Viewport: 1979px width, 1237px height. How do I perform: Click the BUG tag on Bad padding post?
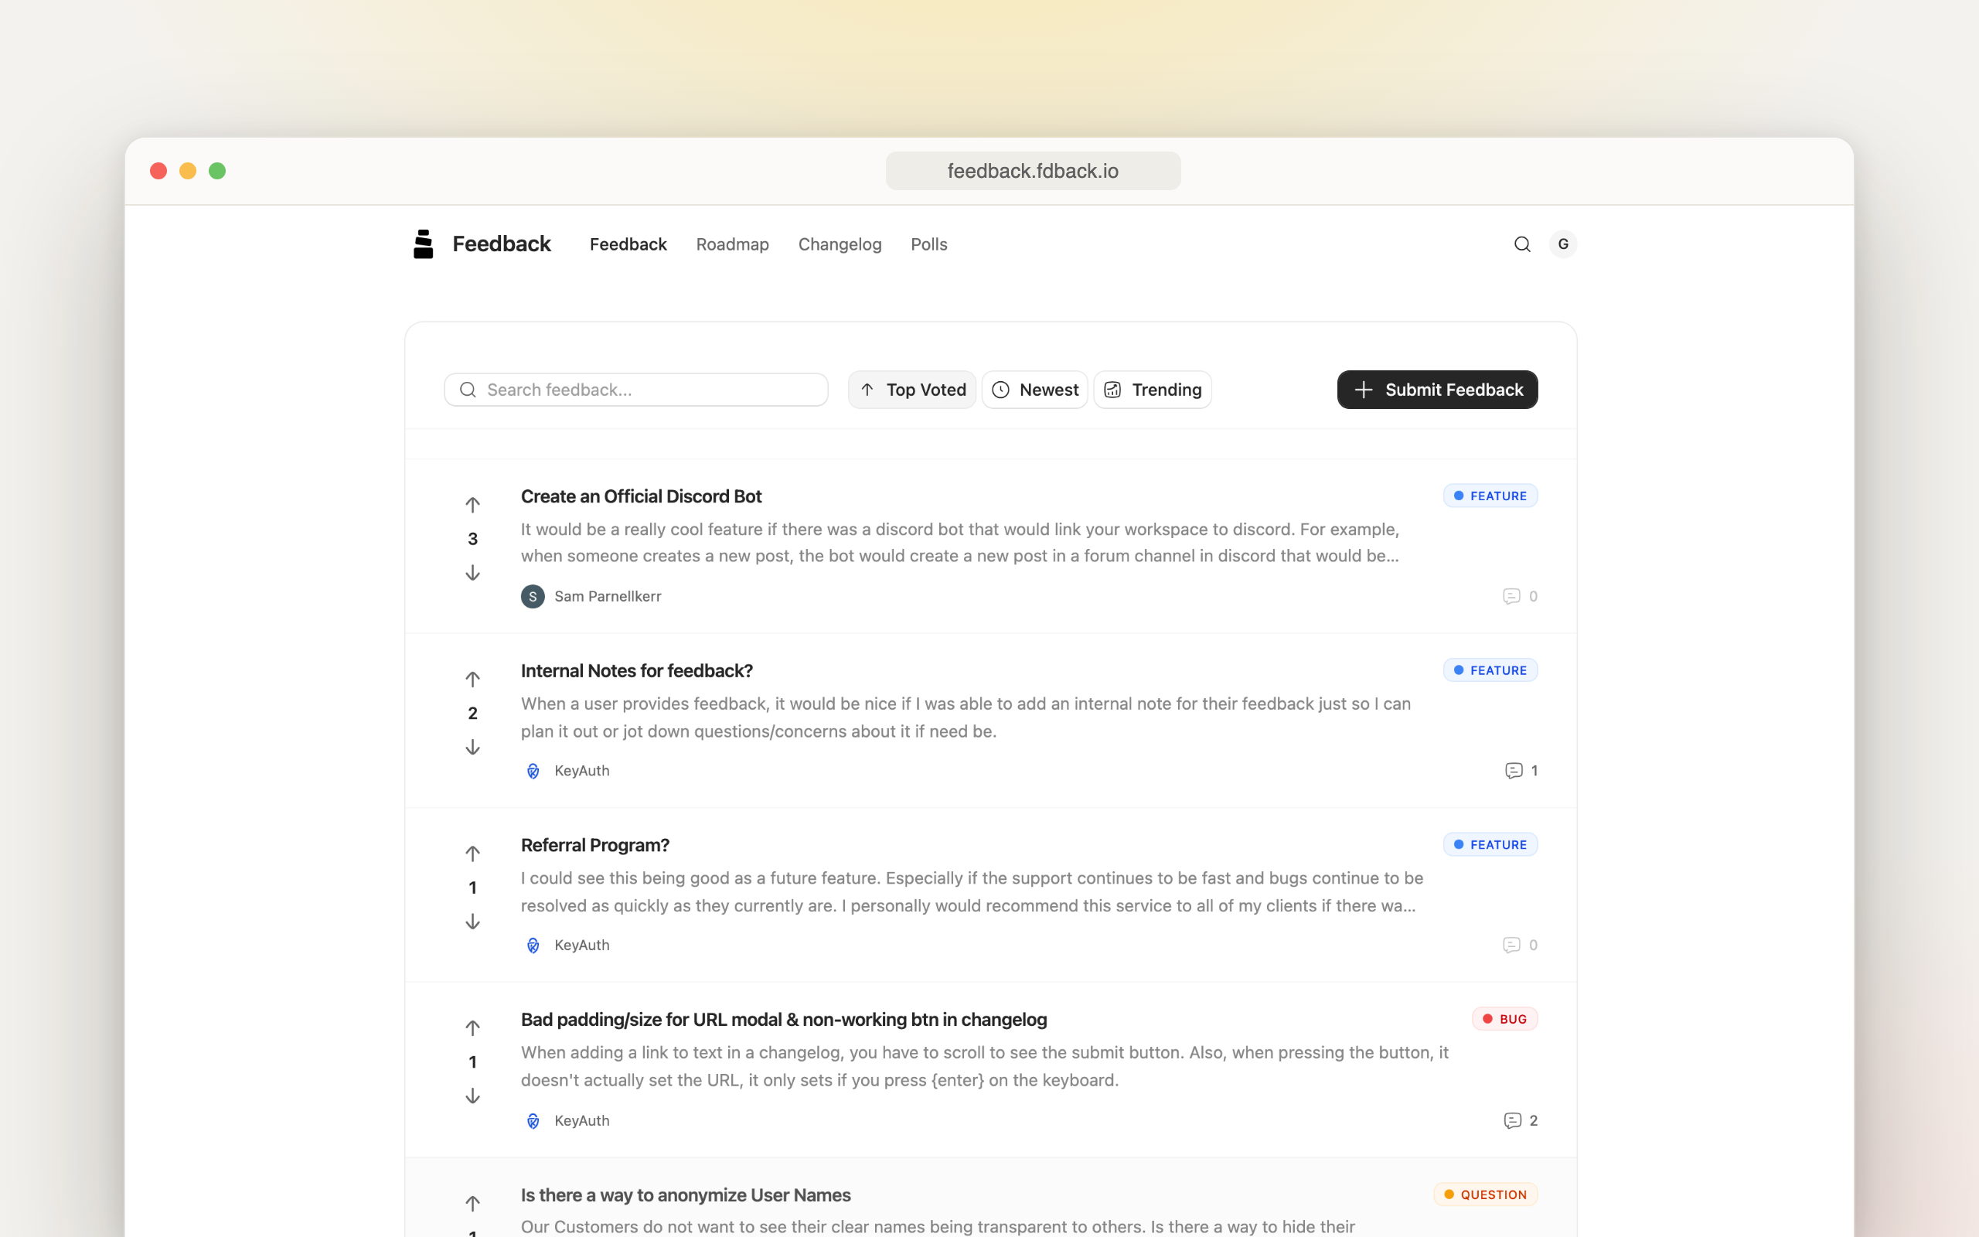1504,1018
